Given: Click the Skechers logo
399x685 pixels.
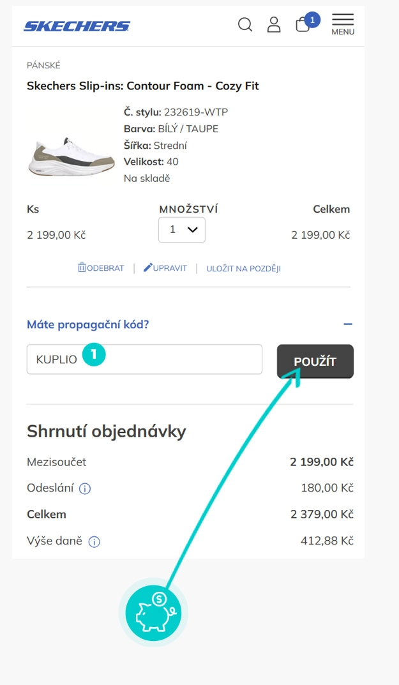Looking at the screenshot, I should tap(77, 26).
